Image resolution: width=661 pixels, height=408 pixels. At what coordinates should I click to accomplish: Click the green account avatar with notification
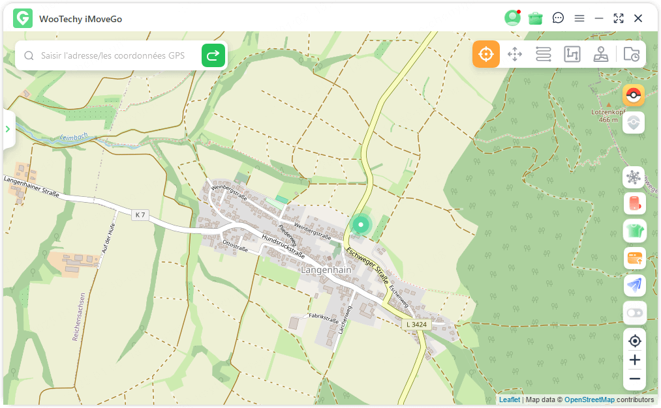(x=512, y=18)
